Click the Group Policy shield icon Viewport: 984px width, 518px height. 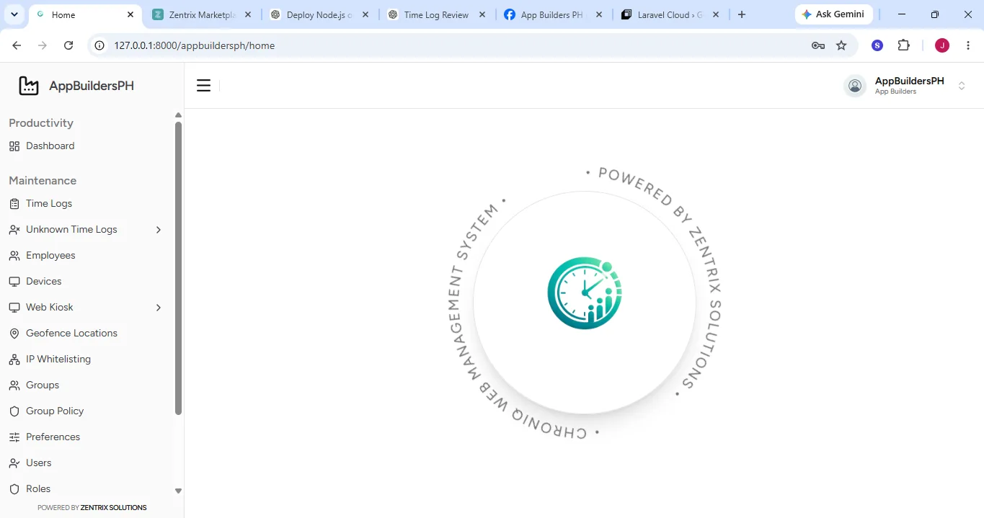point(14,411)
